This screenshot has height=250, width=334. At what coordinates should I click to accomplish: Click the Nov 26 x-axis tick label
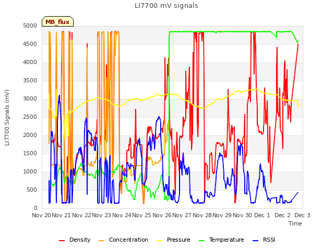162,215
